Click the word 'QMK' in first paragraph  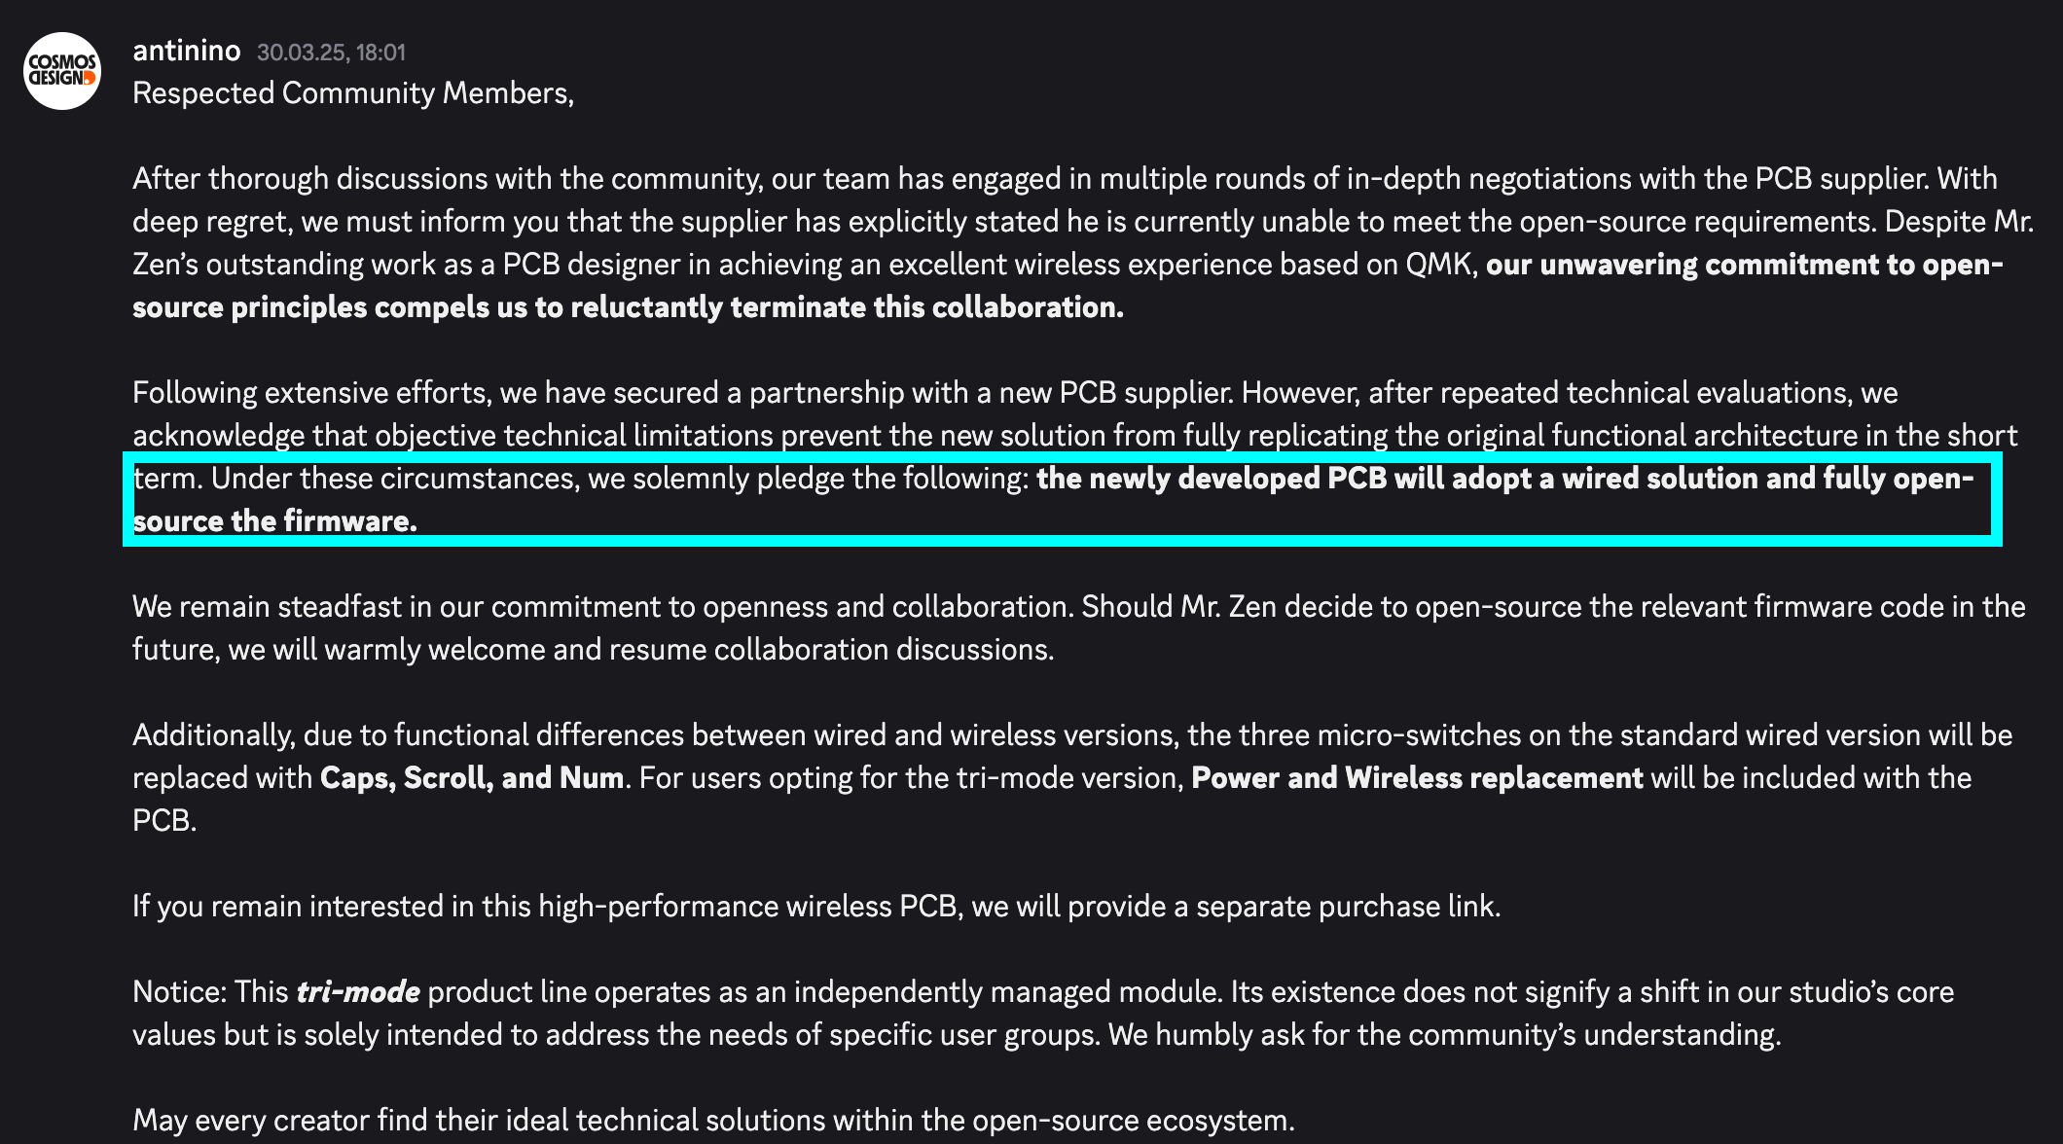pos(1438,265)
